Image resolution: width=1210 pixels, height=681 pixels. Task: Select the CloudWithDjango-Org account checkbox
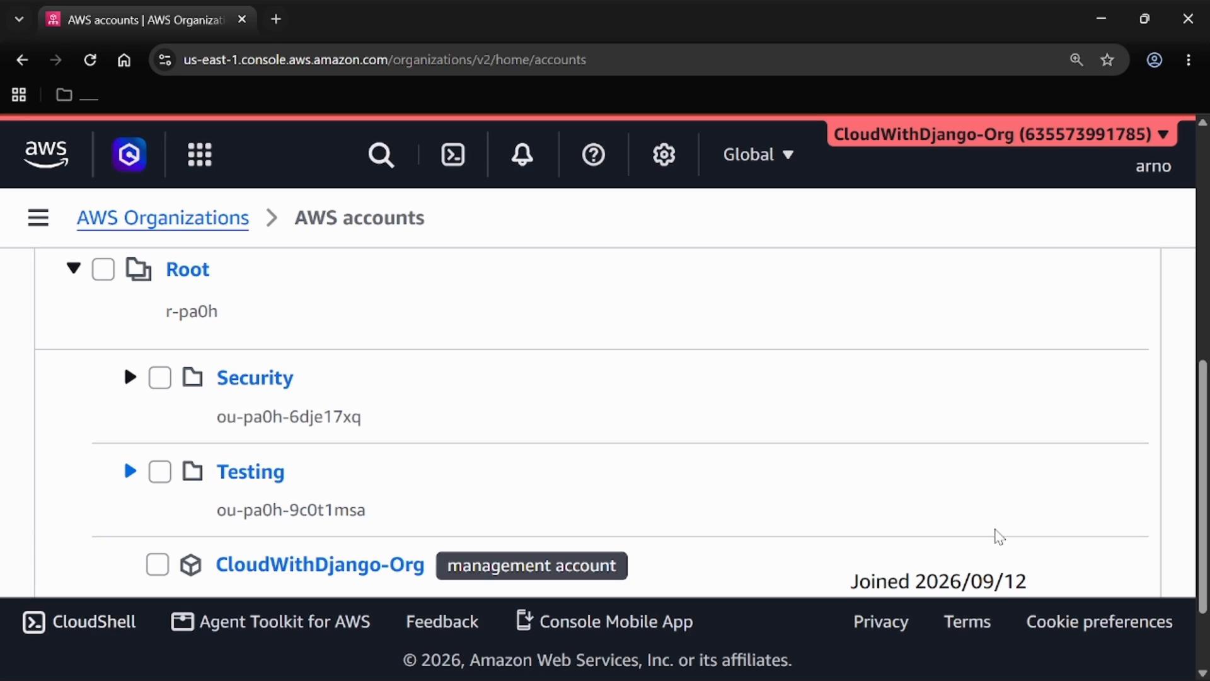158,564
